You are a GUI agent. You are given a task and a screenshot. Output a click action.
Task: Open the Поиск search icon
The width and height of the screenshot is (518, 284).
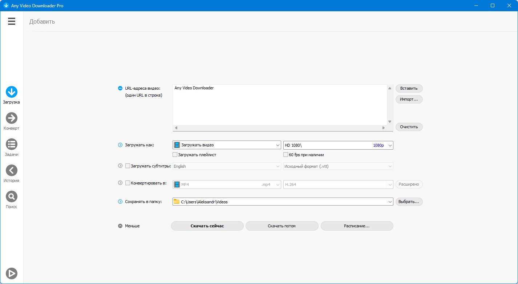12,196
